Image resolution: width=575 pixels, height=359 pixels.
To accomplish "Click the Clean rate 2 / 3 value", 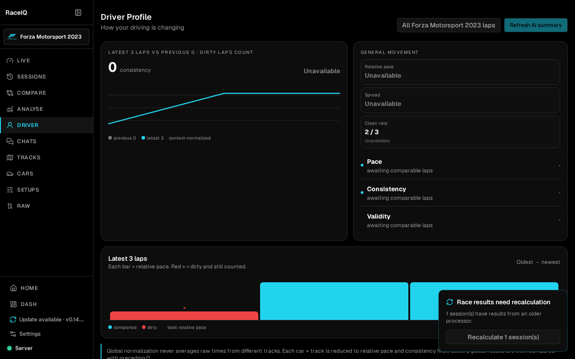I will coord(372,132).
